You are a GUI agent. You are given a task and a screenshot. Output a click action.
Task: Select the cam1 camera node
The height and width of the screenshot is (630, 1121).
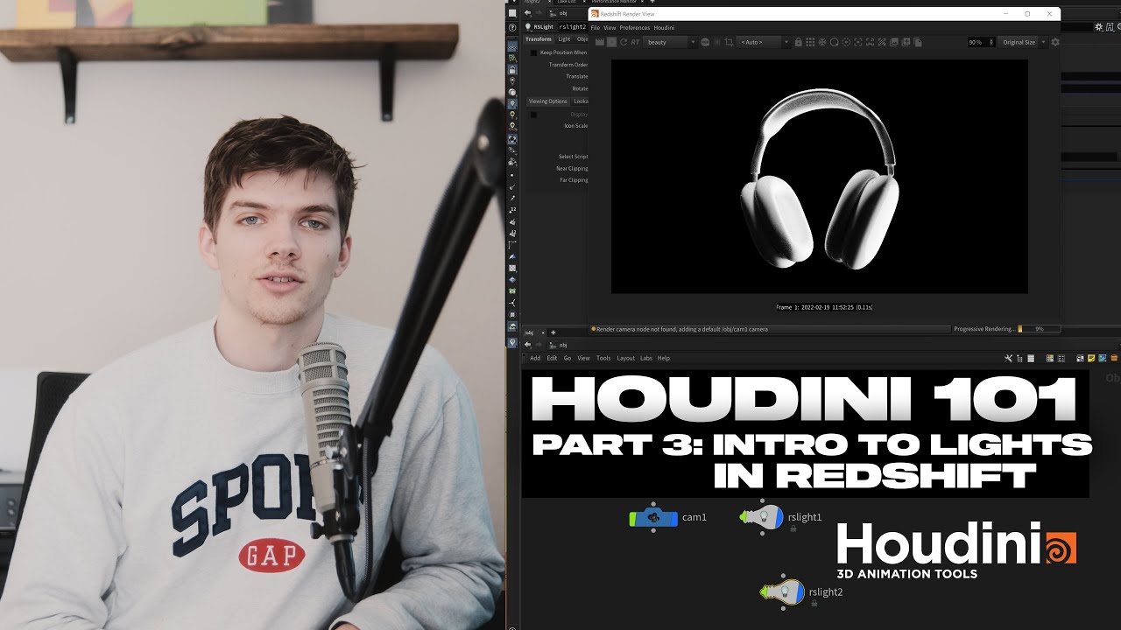point(654,518)
